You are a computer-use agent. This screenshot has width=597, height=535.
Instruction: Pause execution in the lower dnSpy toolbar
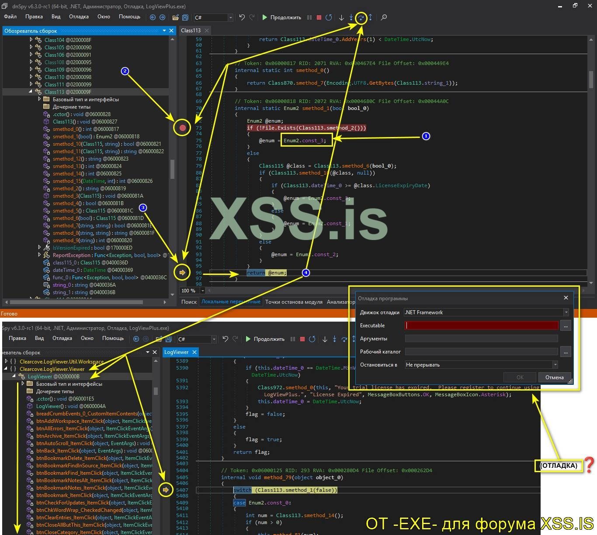tap(293, 339)
